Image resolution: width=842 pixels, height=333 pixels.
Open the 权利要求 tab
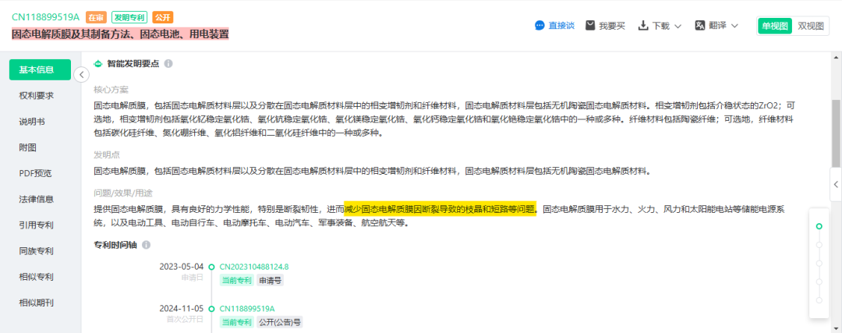point(37,96)
